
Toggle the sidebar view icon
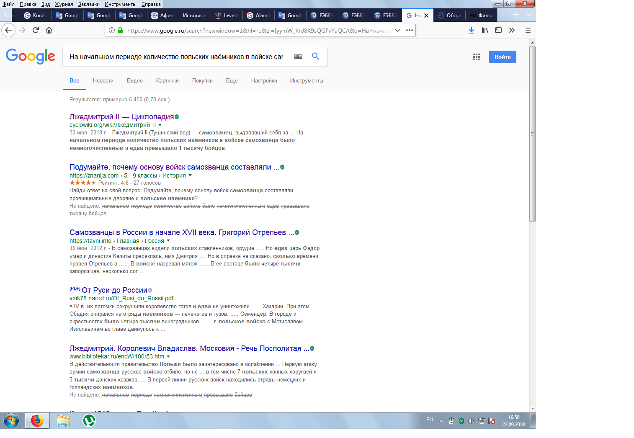(498, 30)
